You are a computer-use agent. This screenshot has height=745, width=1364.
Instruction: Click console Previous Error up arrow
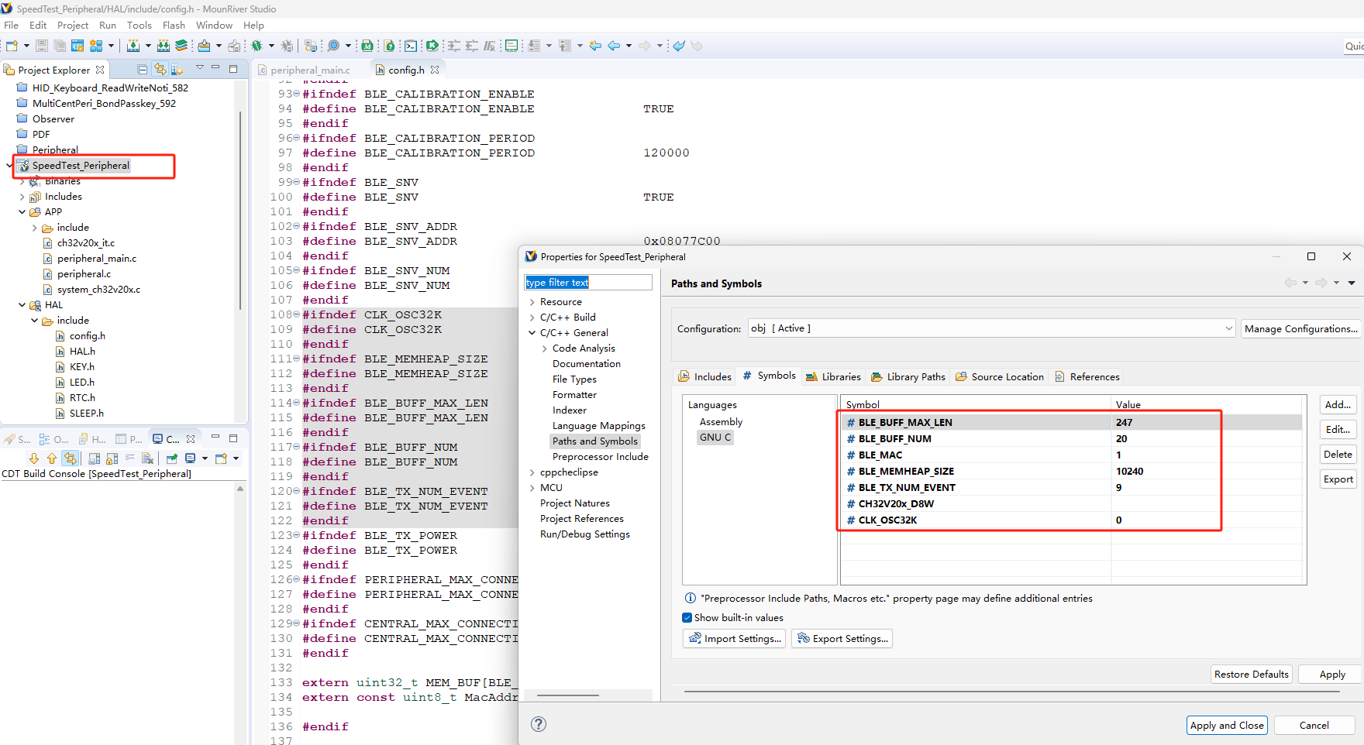tap(52, 458)
